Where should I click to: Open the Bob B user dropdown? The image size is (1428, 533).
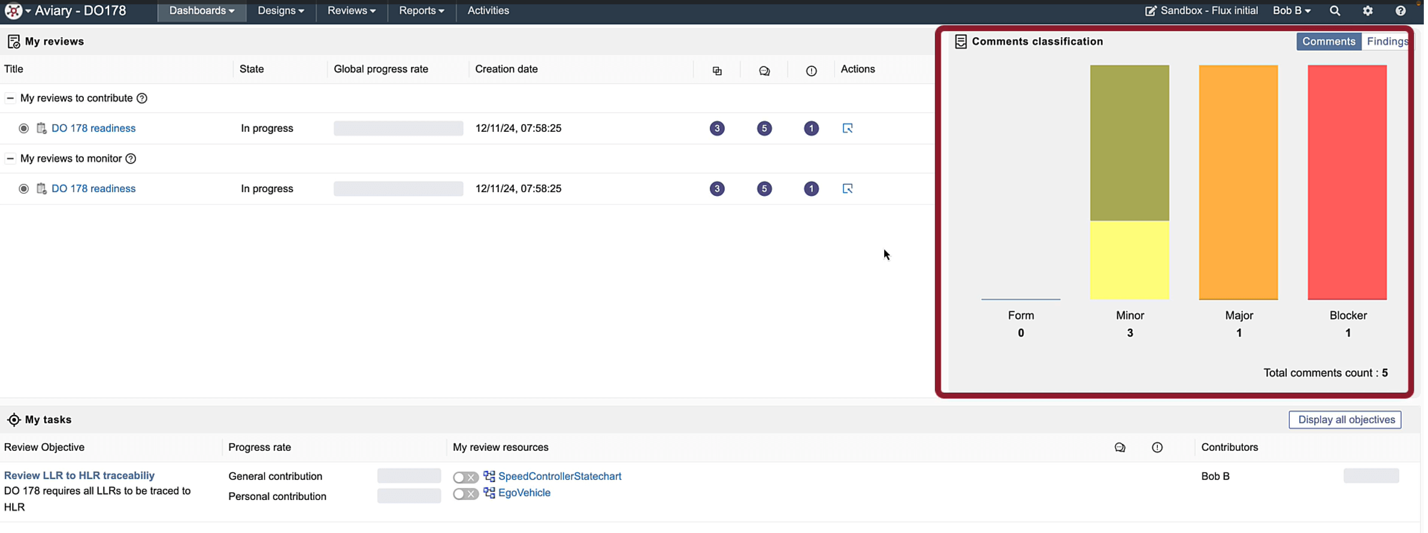point(1291,11)
